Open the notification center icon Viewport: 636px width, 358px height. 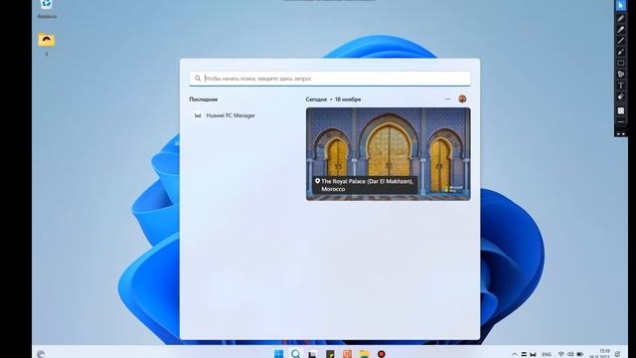618,354
